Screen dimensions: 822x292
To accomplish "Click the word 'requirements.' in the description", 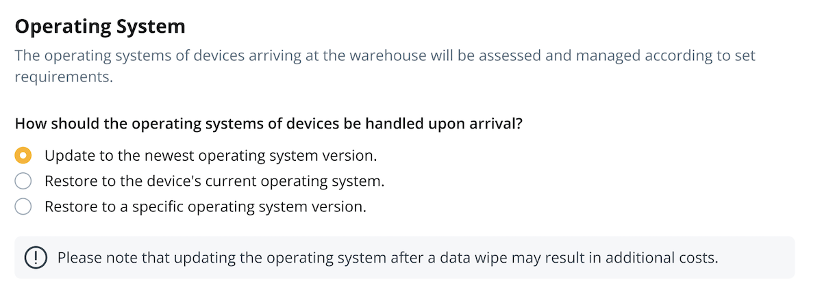I will [63, 77].
